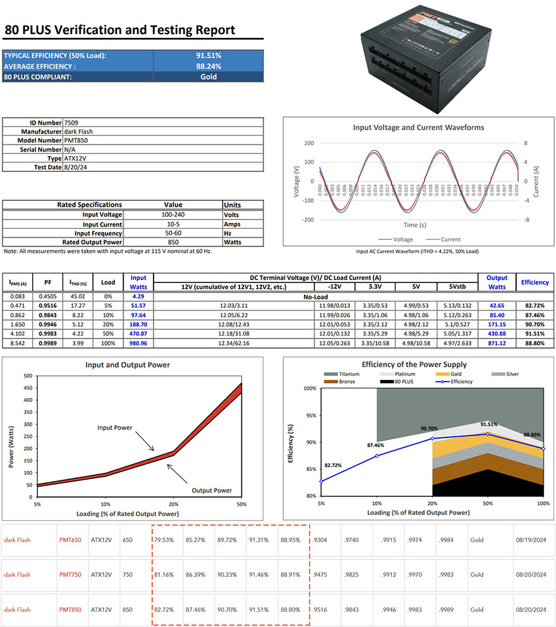Click the Silver legend swatch
Screen dimensions: 556x627
pos(497,374)
